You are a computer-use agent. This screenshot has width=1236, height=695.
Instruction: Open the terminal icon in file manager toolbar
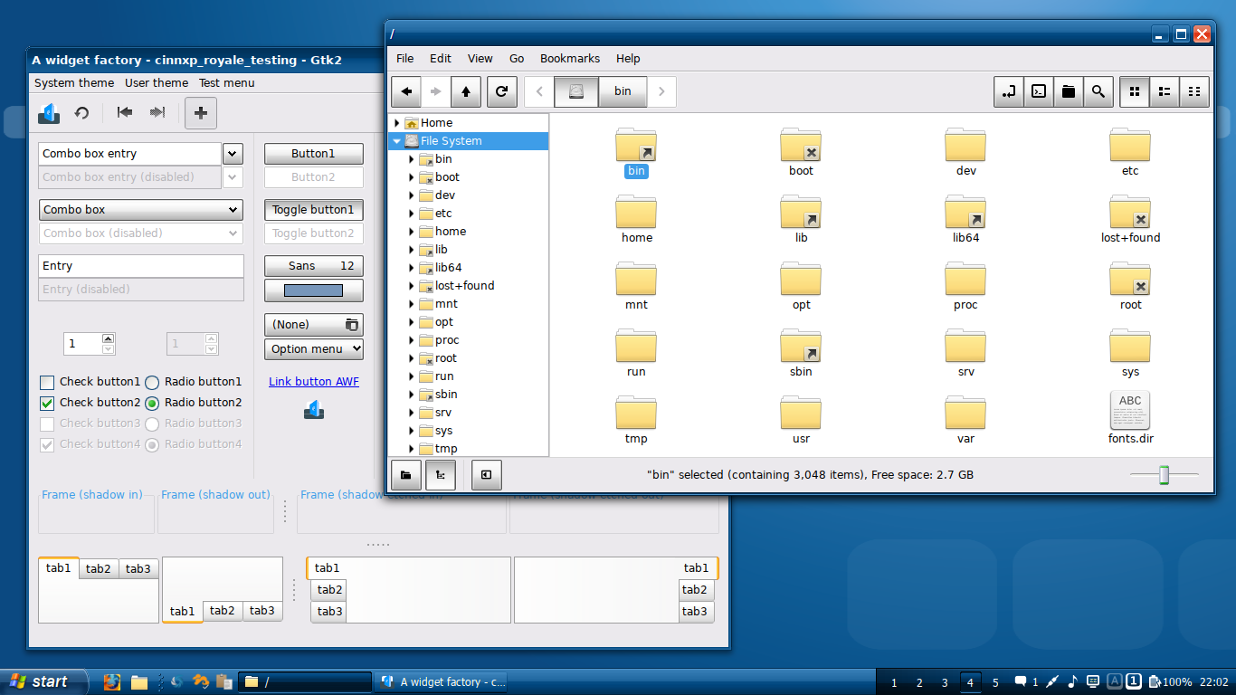coord(1040,91)
